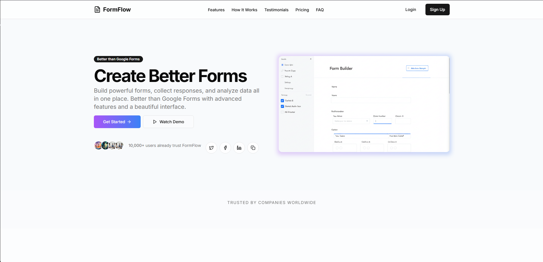This screenshot has height=262, width=543.
Task: Click the Watch Demo button
Action: click(168, 122)
